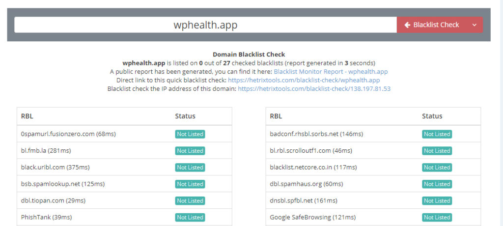This screenshot has width=503, height=226.
Task: Focus the wphealth.app domain input field
Action: click(x=206, y=25)
